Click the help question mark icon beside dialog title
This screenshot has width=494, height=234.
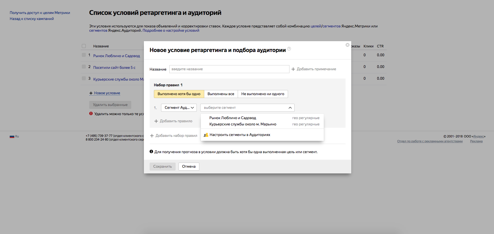click(x=289, y=49)
